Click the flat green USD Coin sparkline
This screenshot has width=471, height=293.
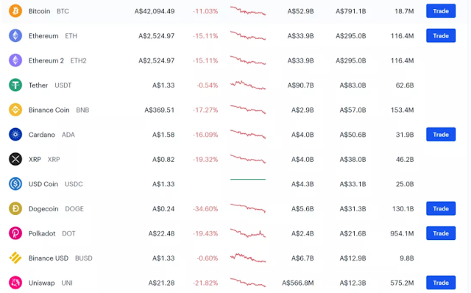point(248,180)
